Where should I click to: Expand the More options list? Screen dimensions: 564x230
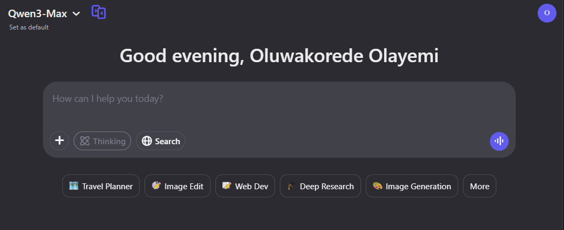[x=480, y=186]
